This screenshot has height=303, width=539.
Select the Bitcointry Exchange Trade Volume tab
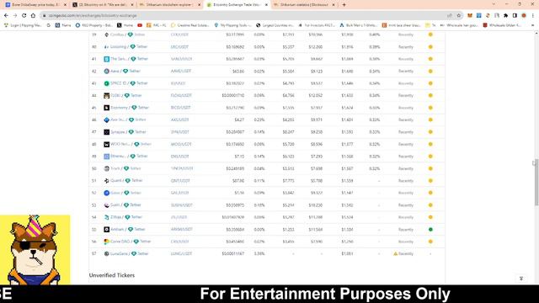(237, 5)
